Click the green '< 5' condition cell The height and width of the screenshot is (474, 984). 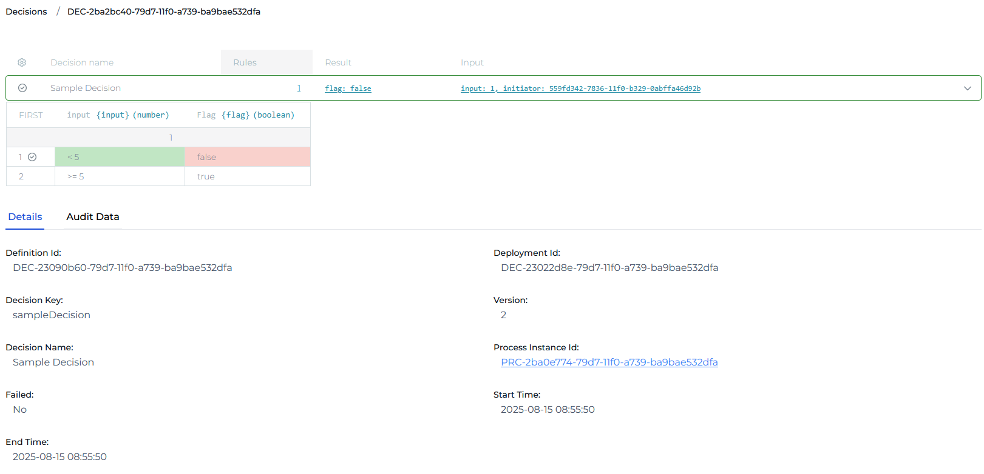pos(120,157)
